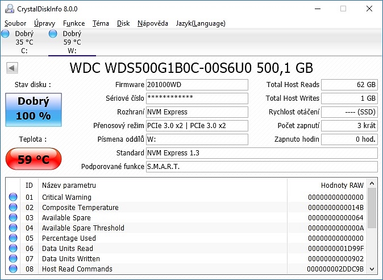Click the blue status dot for Critical Warning

[x=13, y=197]
